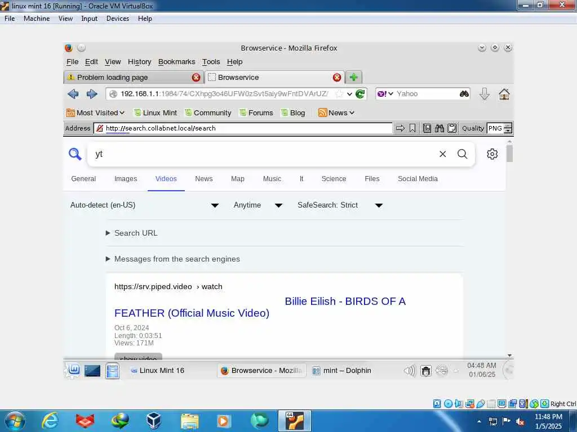Open Yahoo search engine selector dropdown
This screenshot has height=432, width=577.
click(385, 94)
